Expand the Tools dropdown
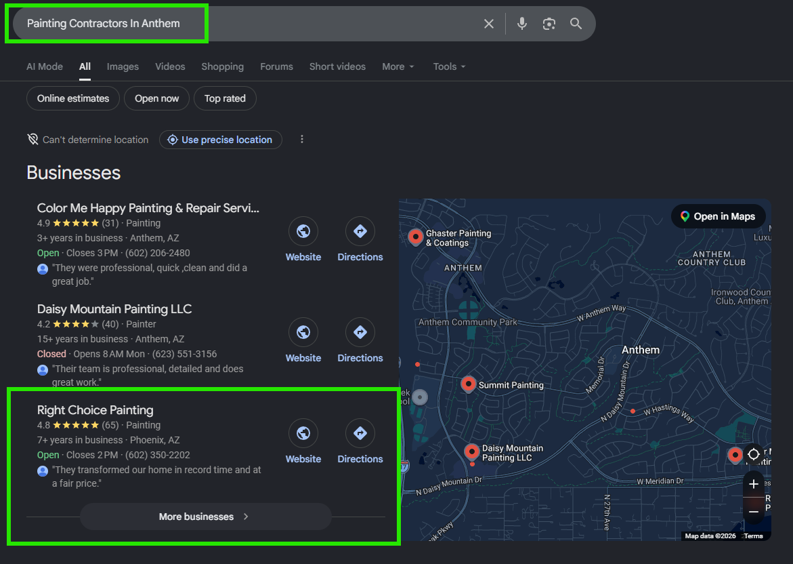This screenshot has width=793, height=564. [449, 67]
